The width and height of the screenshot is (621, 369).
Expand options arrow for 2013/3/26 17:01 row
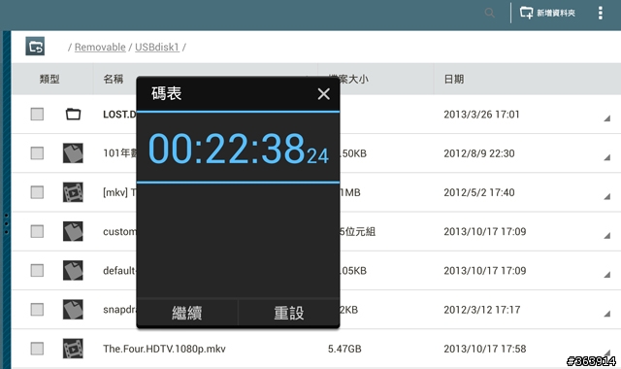pos(606,118)
